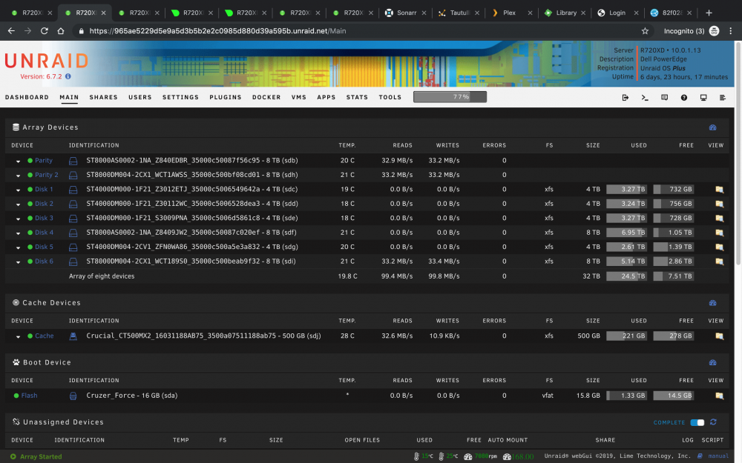
Task: Refresh the Unassigned Devices list
Action: (713, 422)
